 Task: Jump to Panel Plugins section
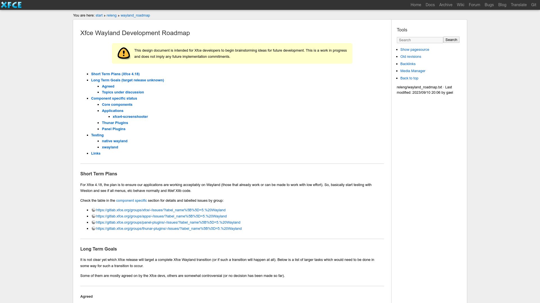coord(114,129)
